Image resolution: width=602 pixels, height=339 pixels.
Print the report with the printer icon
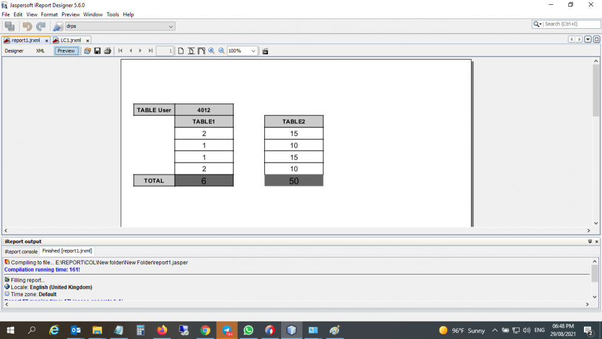tap(107, 51)
